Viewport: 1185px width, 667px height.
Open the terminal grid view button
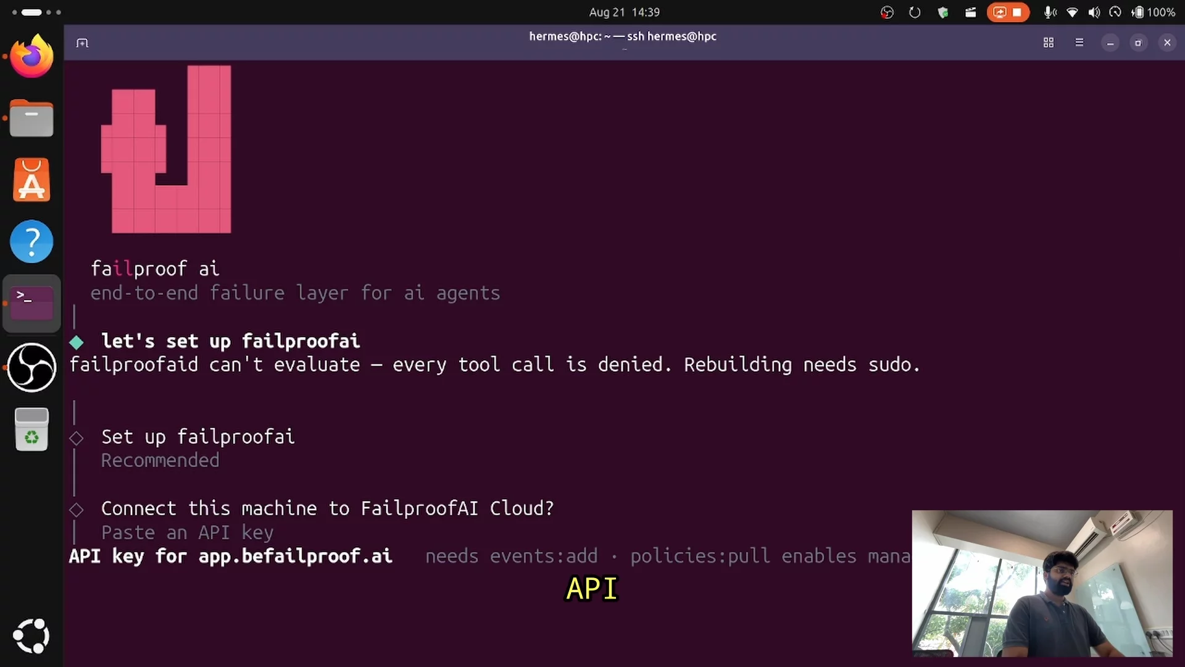(x=1049, y=43)
